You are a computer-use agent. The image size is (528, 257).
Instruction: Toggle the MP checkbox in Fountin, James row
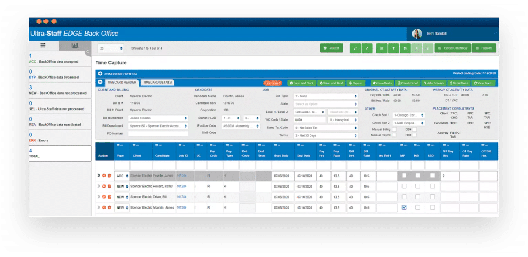pyautogui.click(x=404, y=176)
